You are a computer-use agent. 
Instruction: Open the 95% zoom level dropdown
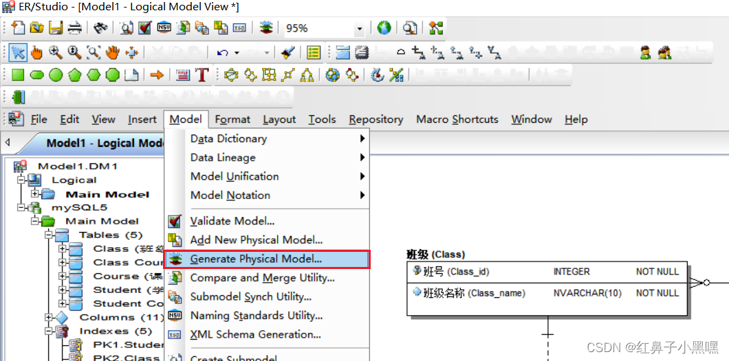pos(359,29)
